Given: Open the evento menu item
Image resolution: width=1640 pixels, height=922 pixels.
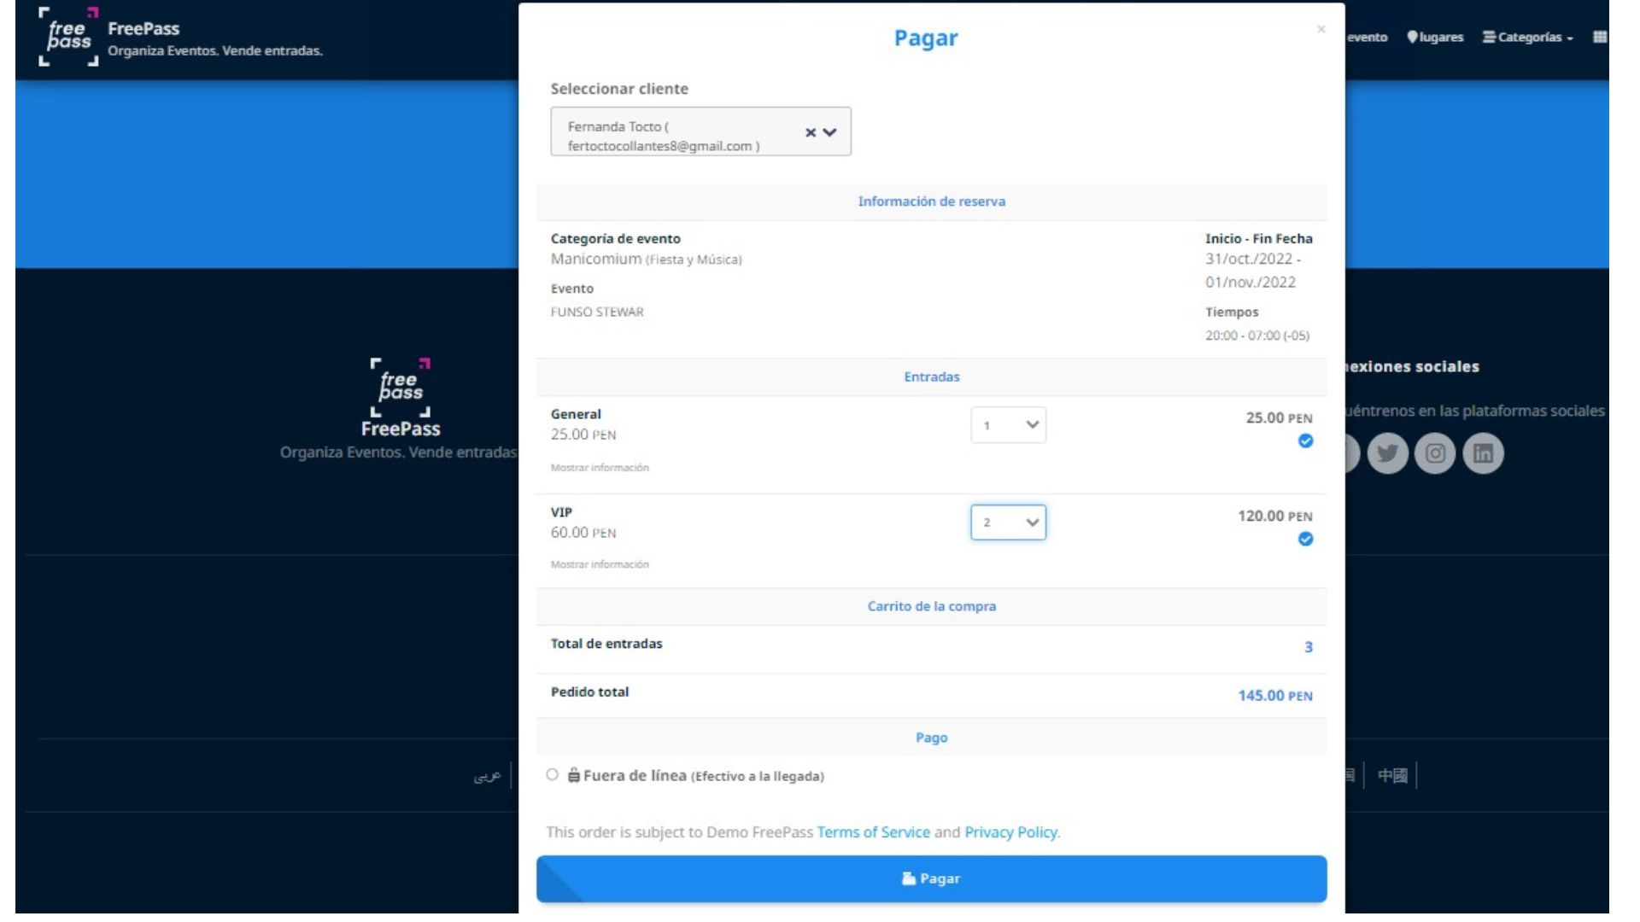Looking at the screenshot, I should click(x=1368, y=37).
